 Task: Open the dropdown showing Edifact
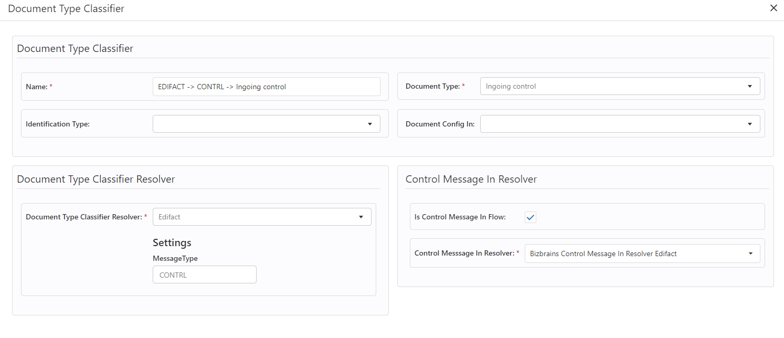click(x=261, y=217)
